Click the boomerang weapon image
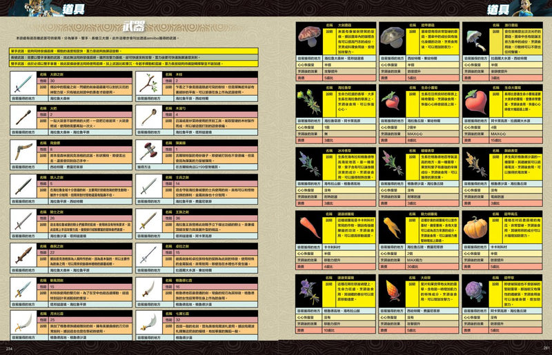Screen dimensions: 552x355 pos(23,152)
